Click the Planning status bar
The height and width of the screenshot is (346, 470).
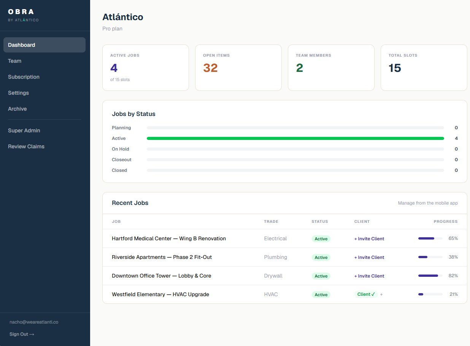295,128
